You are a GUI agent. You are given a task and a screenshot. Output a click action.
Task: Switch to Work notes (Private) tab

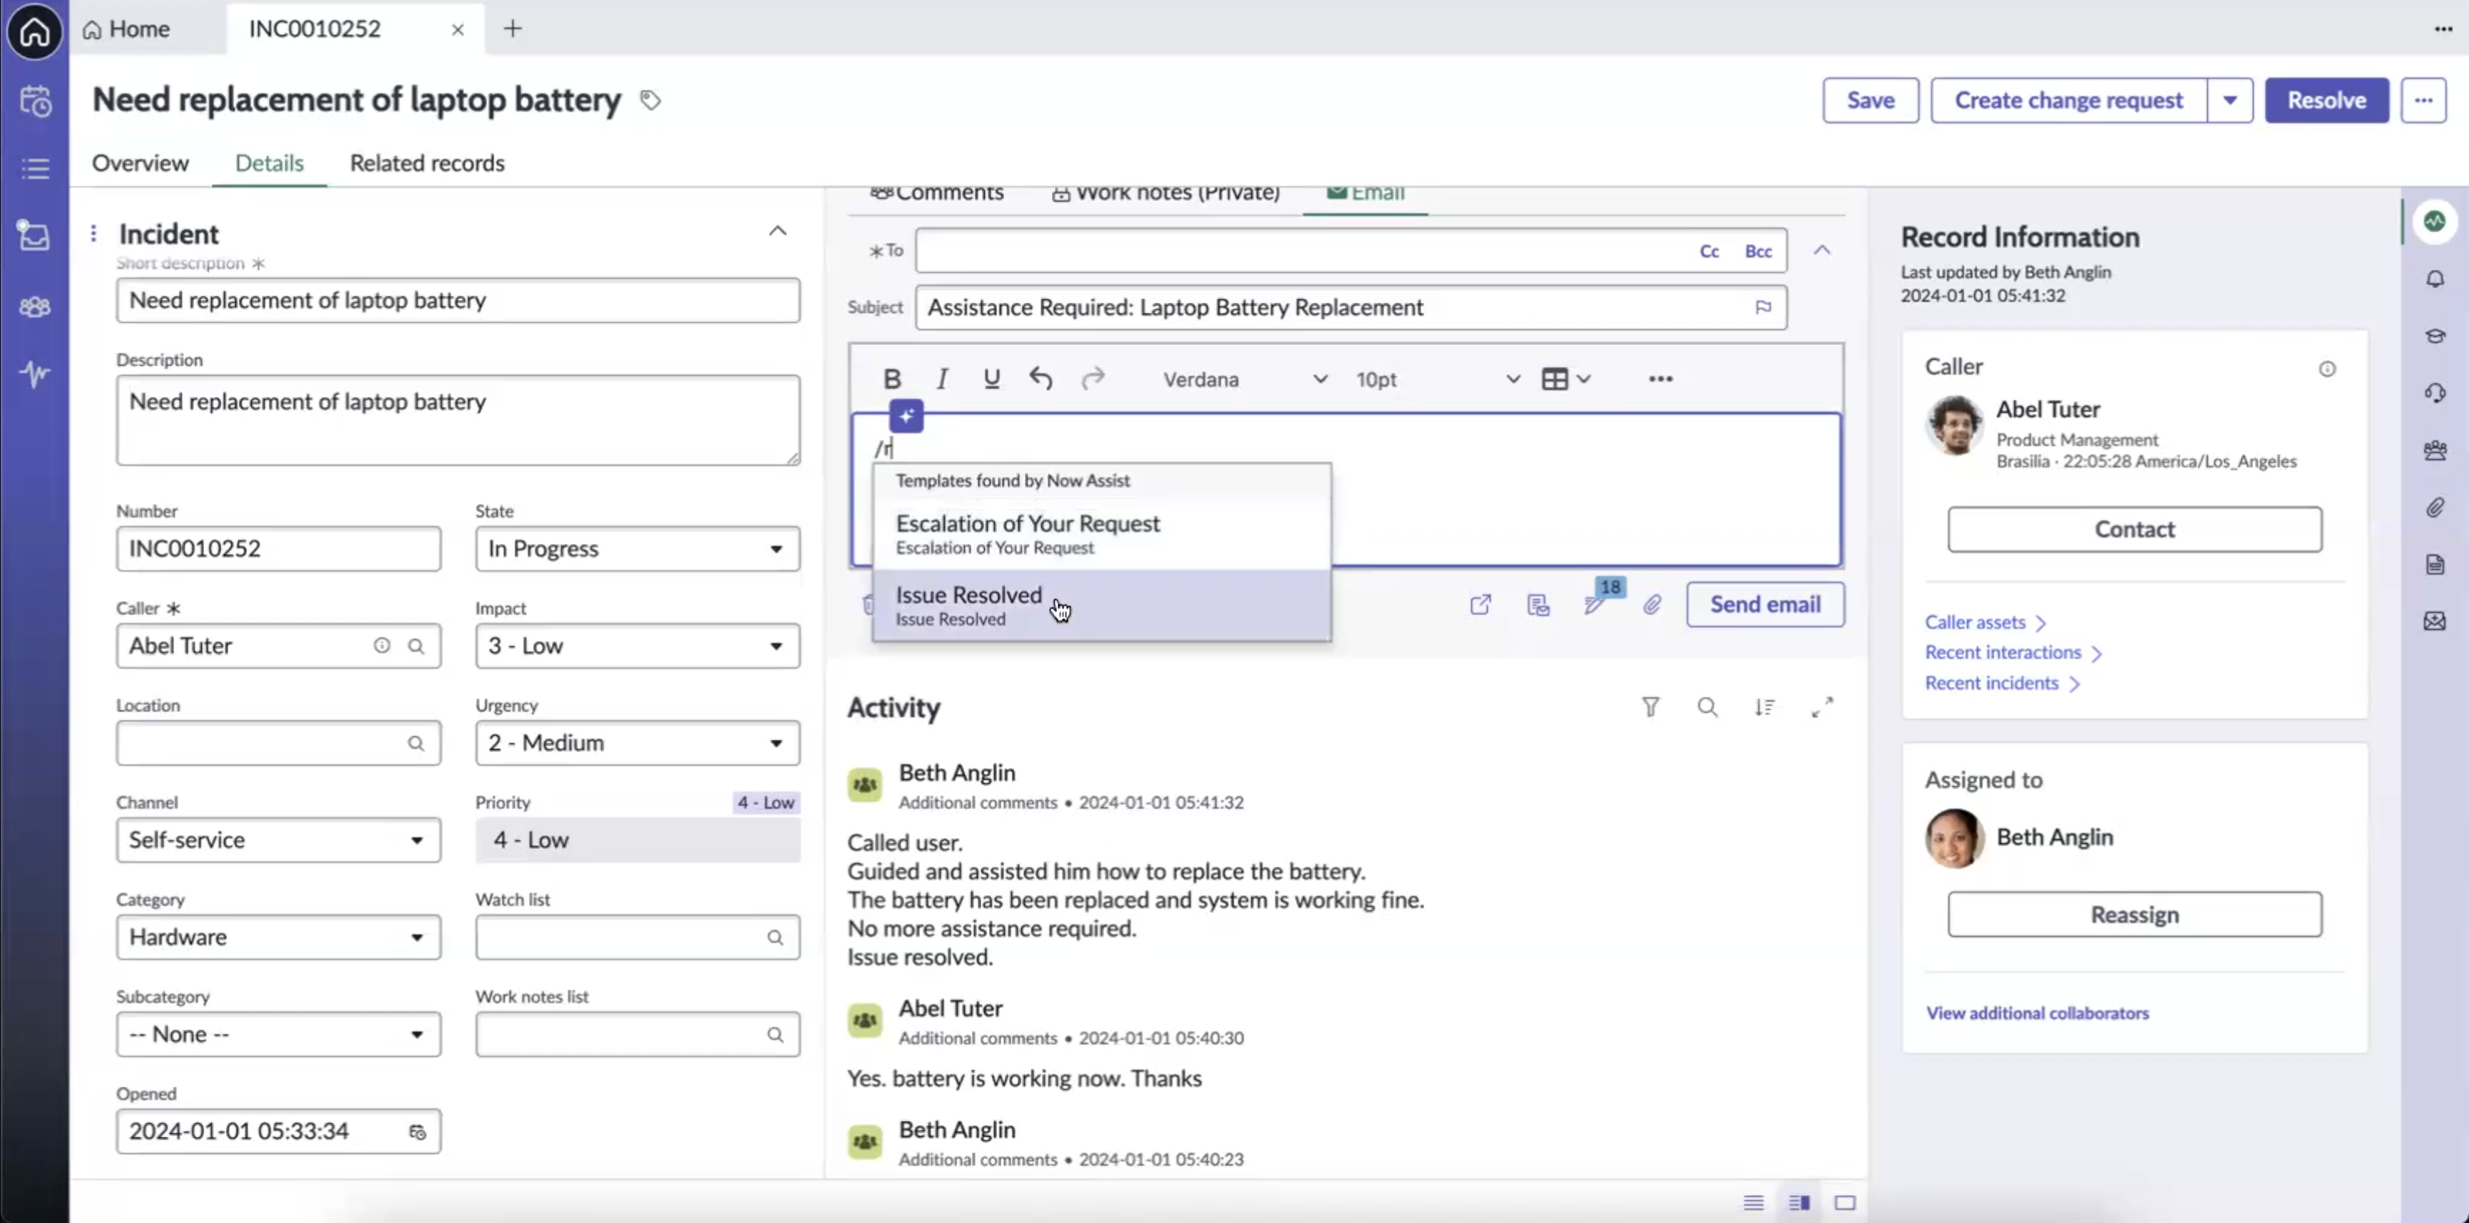click(x=1165, y=192)
